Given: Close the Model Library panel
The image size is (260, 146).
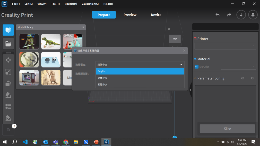Looking at the screenshot, I should point(83,27).
